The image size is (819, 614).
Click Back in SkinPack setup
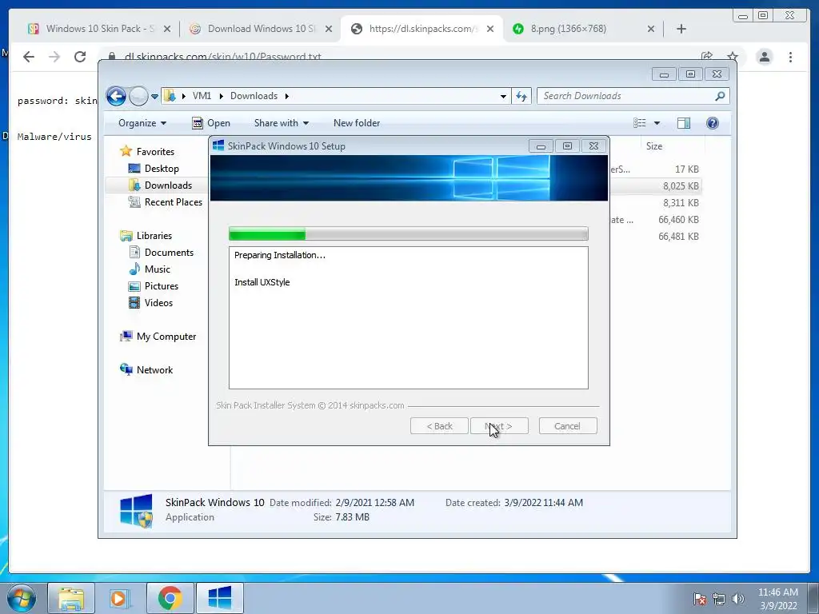[439, 426]
